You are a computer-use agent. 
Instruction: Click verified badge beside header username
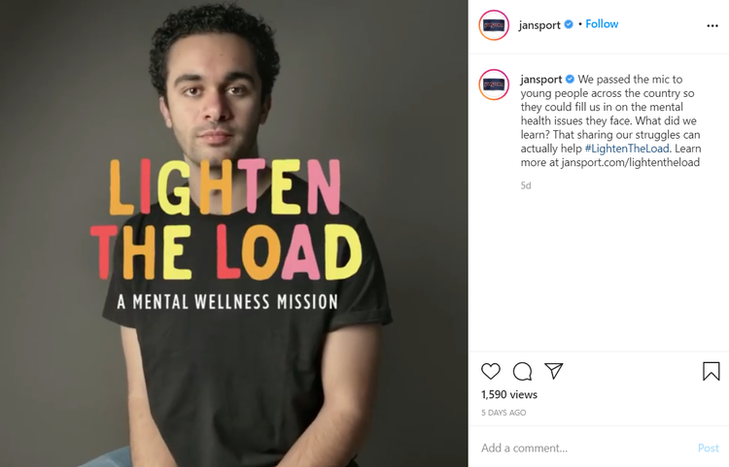[569, 24]
